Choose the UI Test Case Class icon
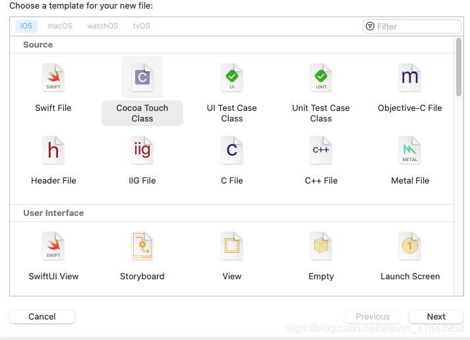 pos(231,77)
